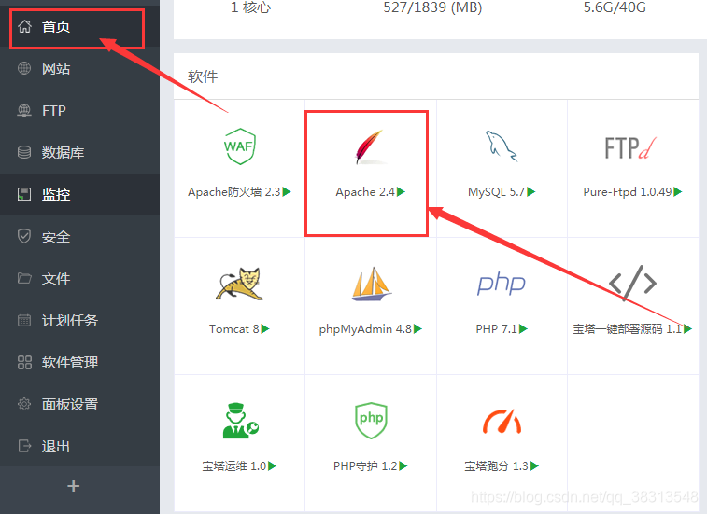This screenshot has height=514, width=707.
Task: Click the shield icon beside 安全
Action: (x=24, y=236)
